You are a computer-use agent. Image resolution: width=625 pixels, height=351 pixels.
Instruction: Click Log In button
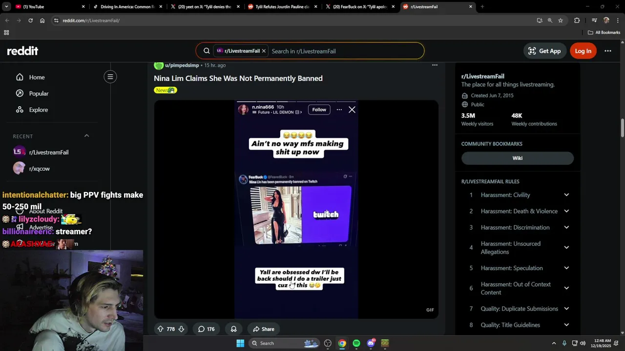point(583,51)
